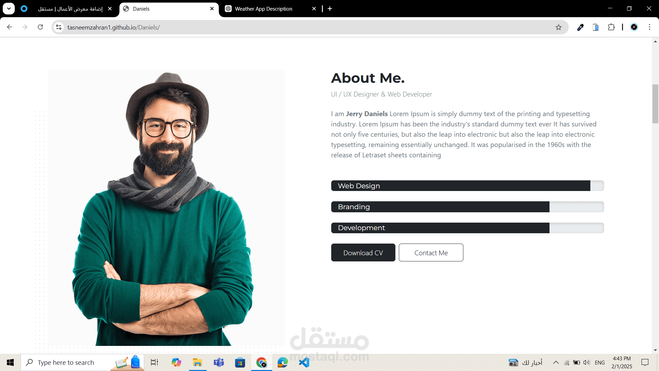Screen dimensions: 659x371
Task: Open the browser profile avatar
Action: 634,27
